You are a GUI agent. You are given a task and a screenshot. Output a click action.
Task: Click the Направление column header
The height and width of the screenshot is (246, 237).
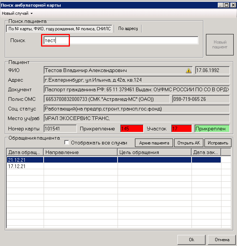[x=80, y=152]
